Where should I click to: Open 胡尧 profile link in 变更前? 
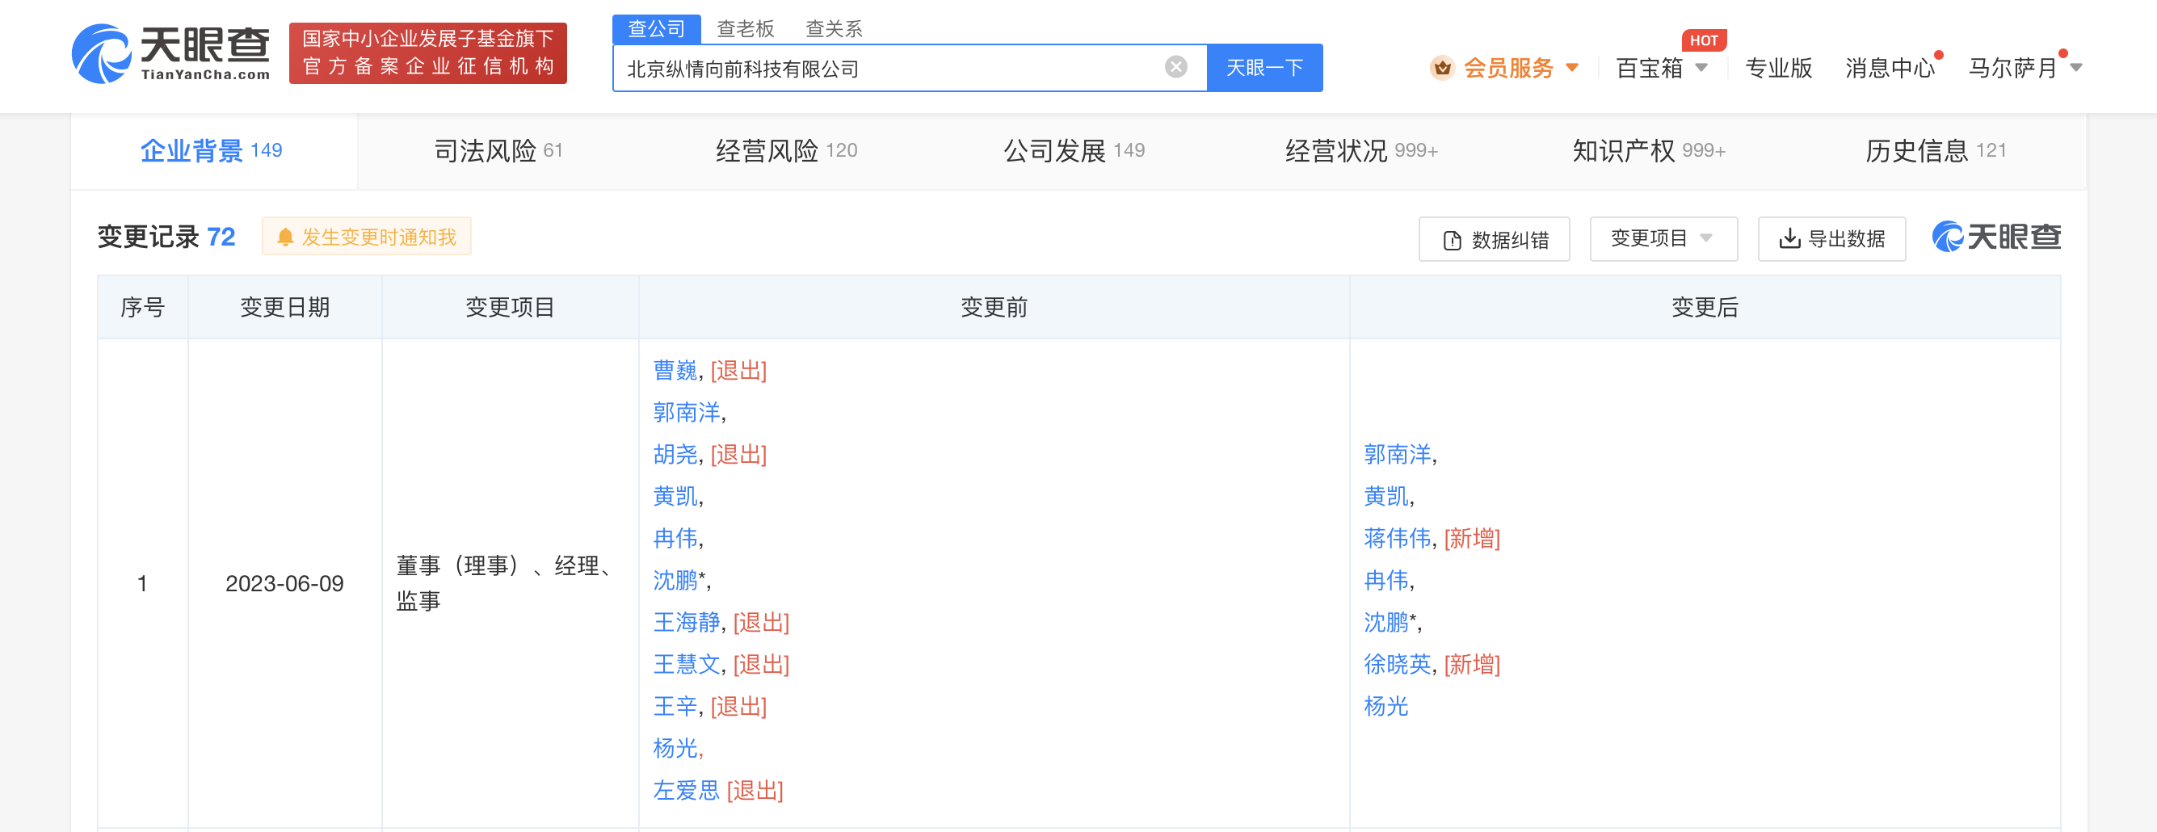click(x=675, y=455)
